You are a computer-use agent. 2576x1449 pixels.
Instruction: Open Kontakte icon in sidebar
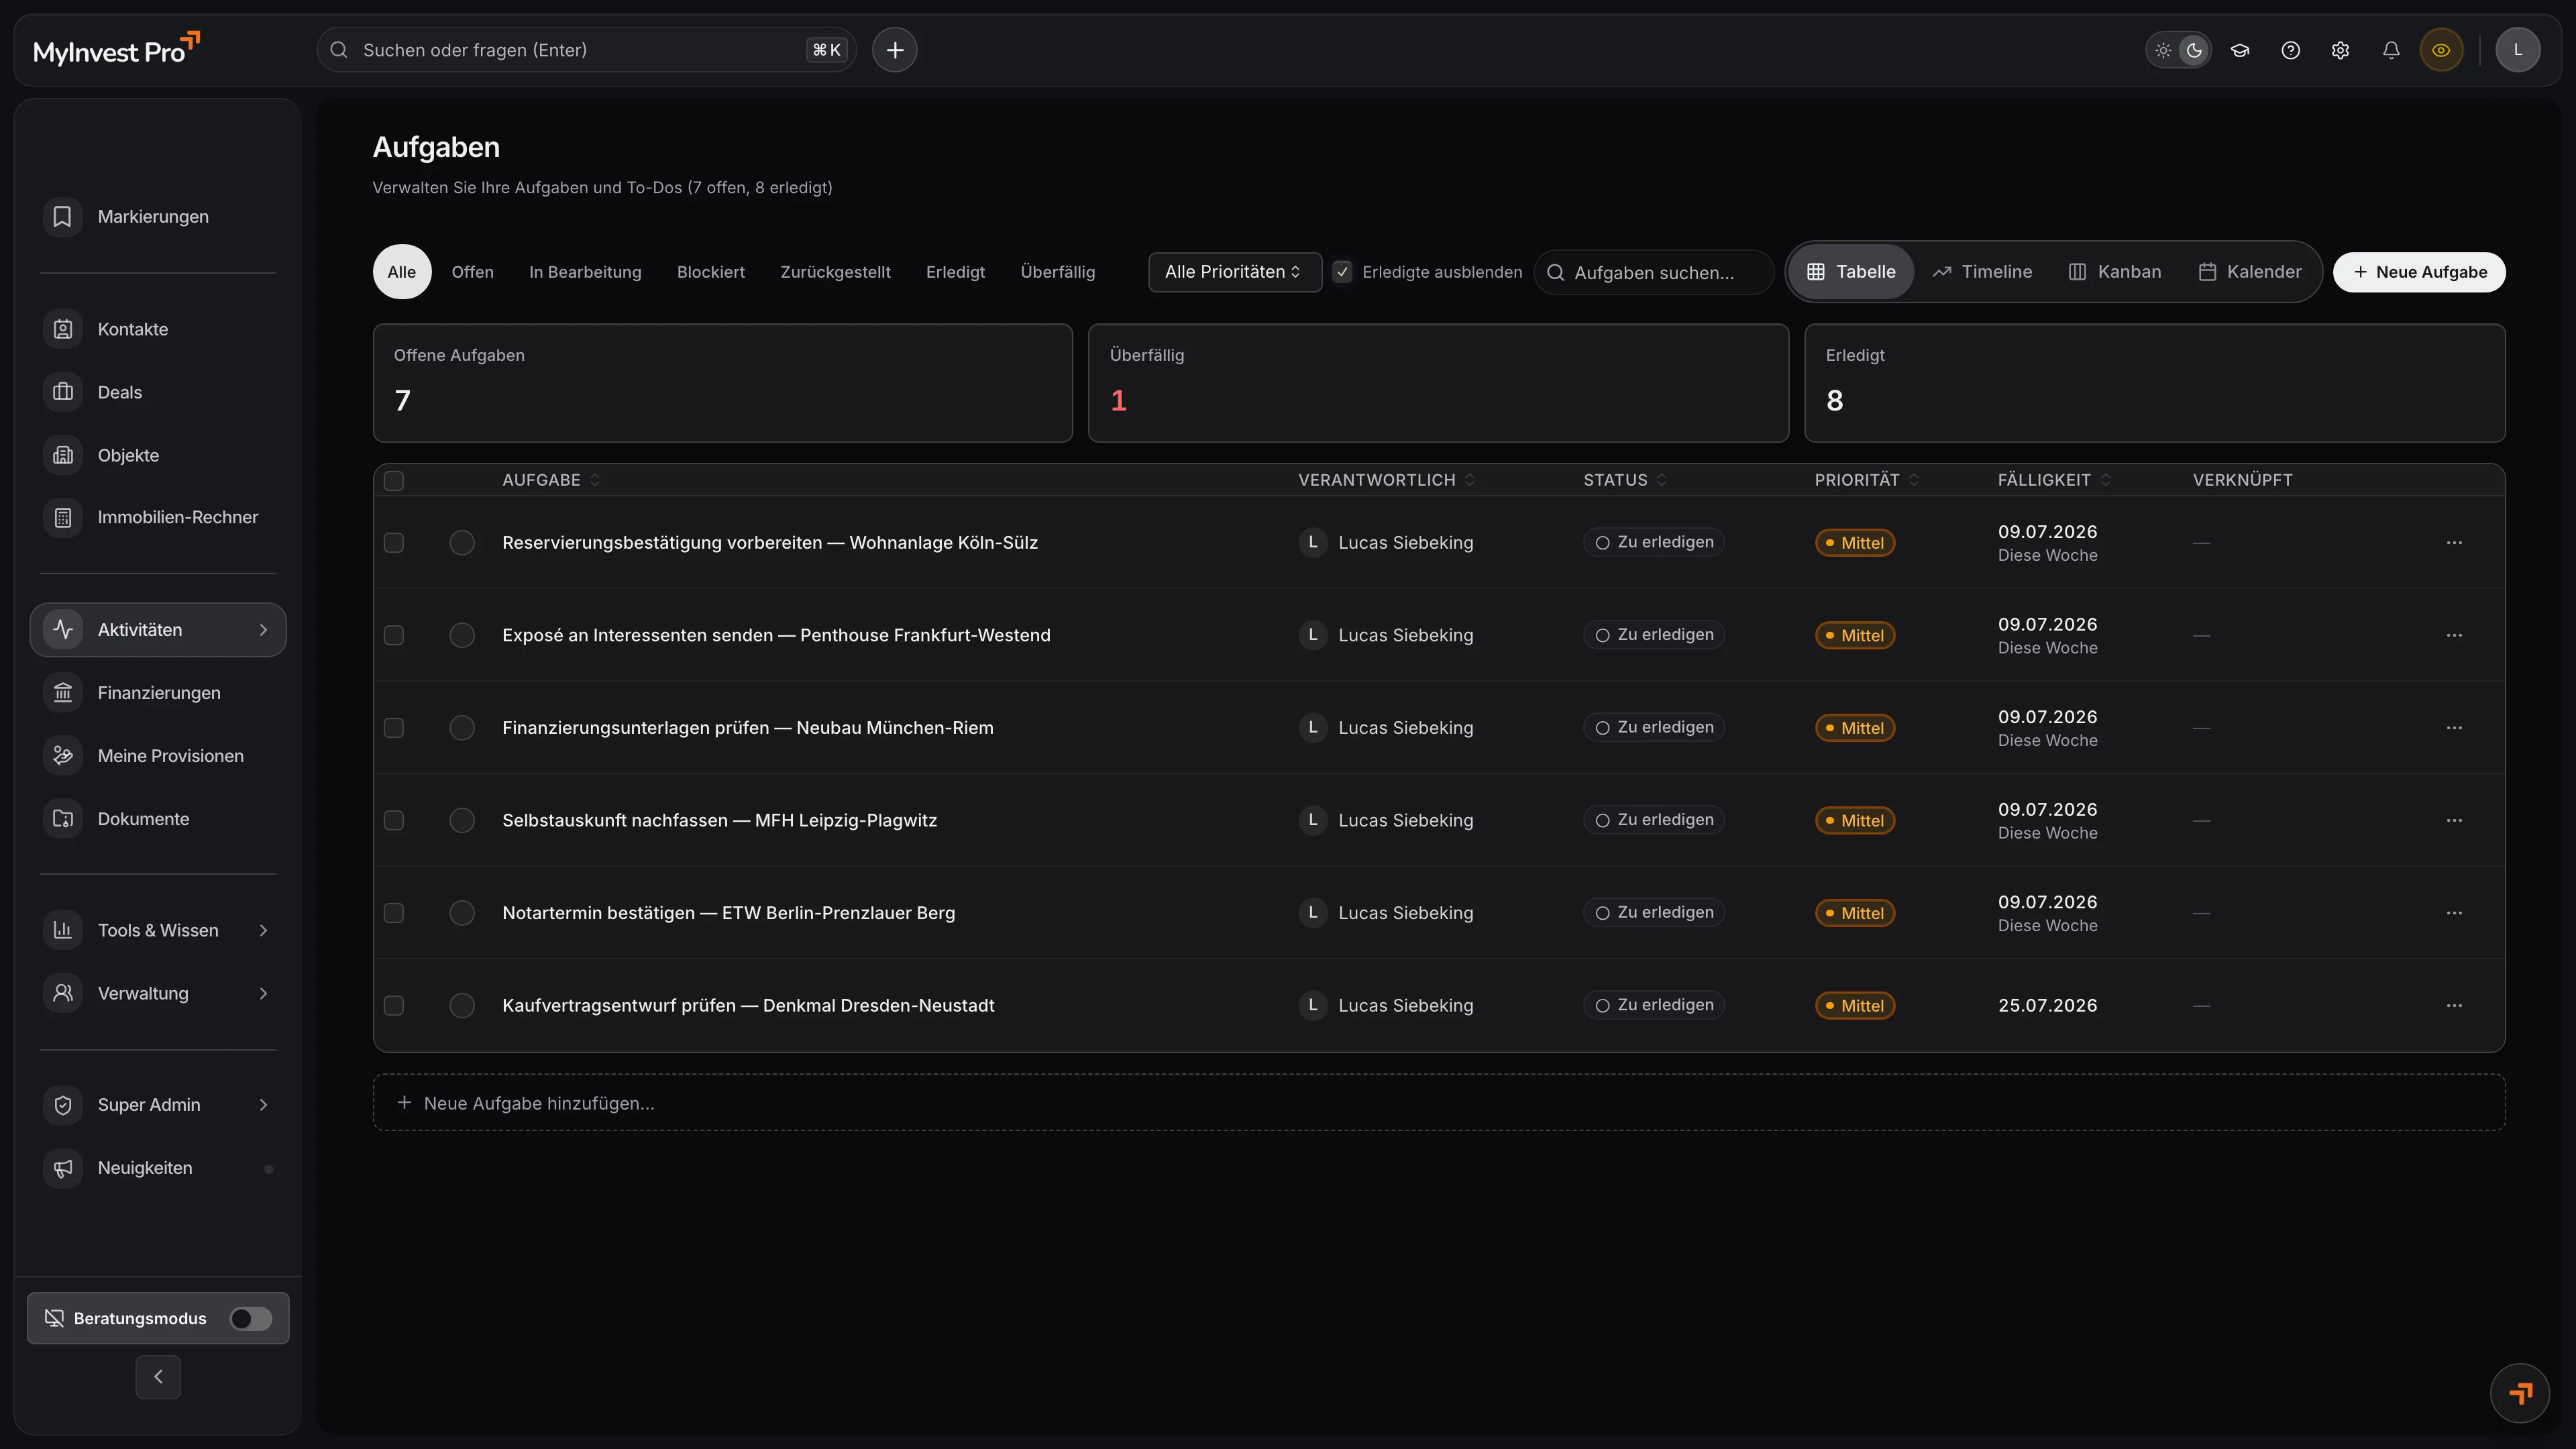62,329
